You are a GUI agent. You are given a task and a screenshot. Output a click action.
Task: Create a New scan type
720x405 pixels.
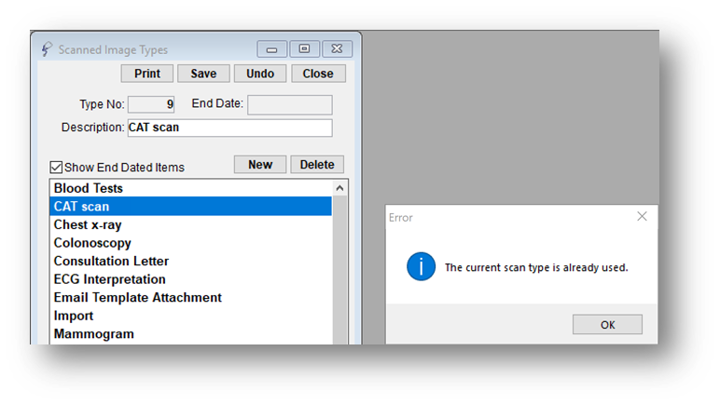(x=260, y=165)
